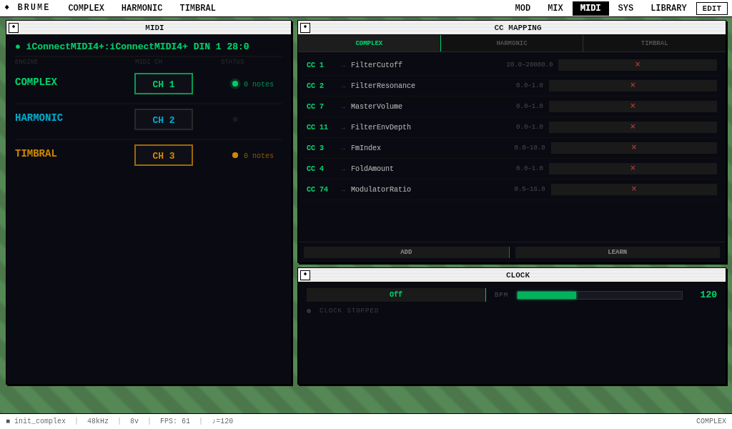The height and width of the screenshot is (429, 732).
Task: Open the CH 3 selector for TIMBRAL
Action: 163,155
